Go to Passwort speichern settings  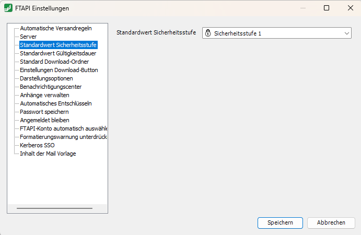[x=44, y=112]
